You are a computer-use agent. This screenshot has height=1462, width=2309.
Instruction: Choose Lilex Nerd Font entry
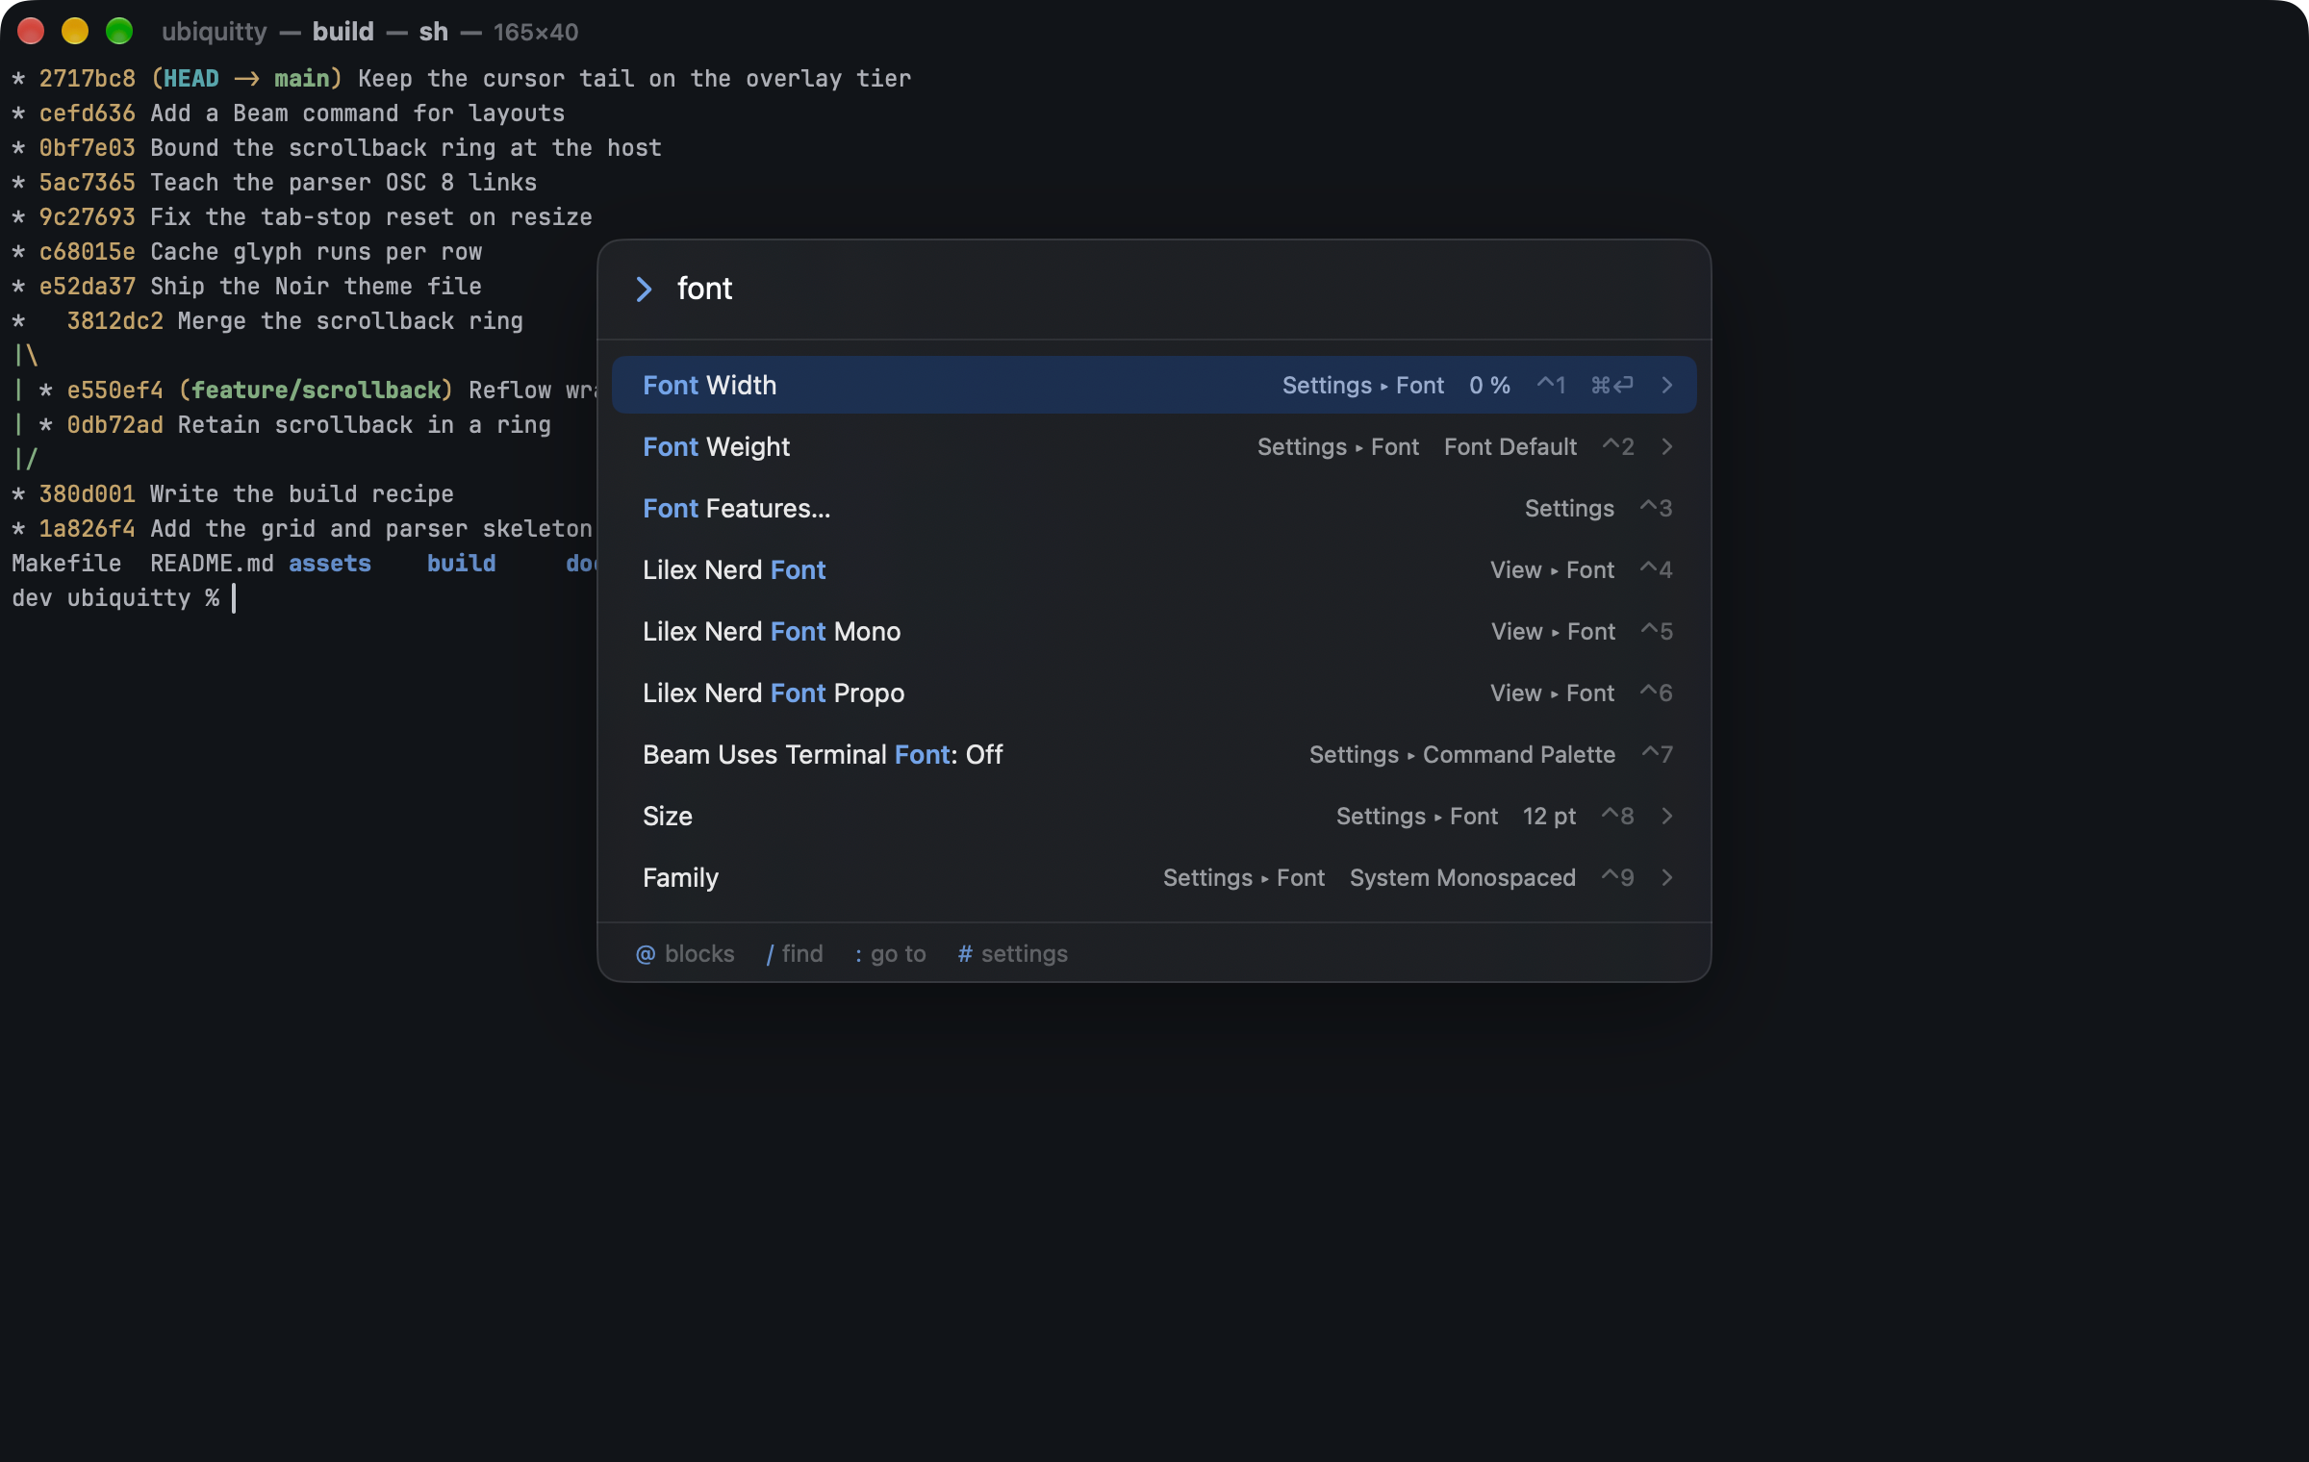[1154, 569]
